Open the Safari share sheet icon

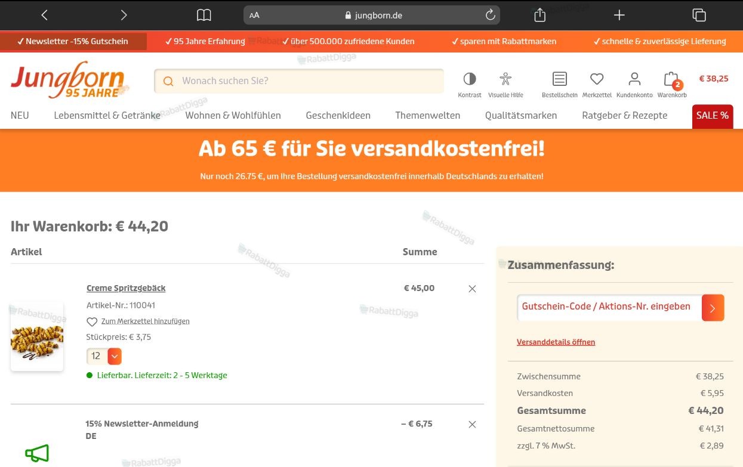[540, 15]
